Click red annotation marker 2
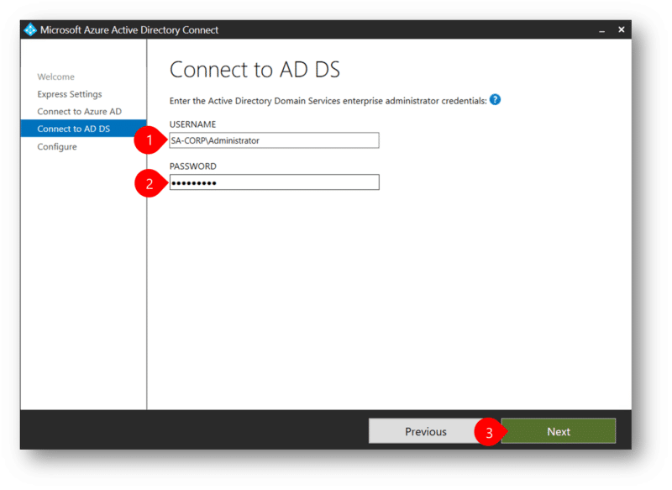Viewport: 672px width, 490px height. coord(149,182)
